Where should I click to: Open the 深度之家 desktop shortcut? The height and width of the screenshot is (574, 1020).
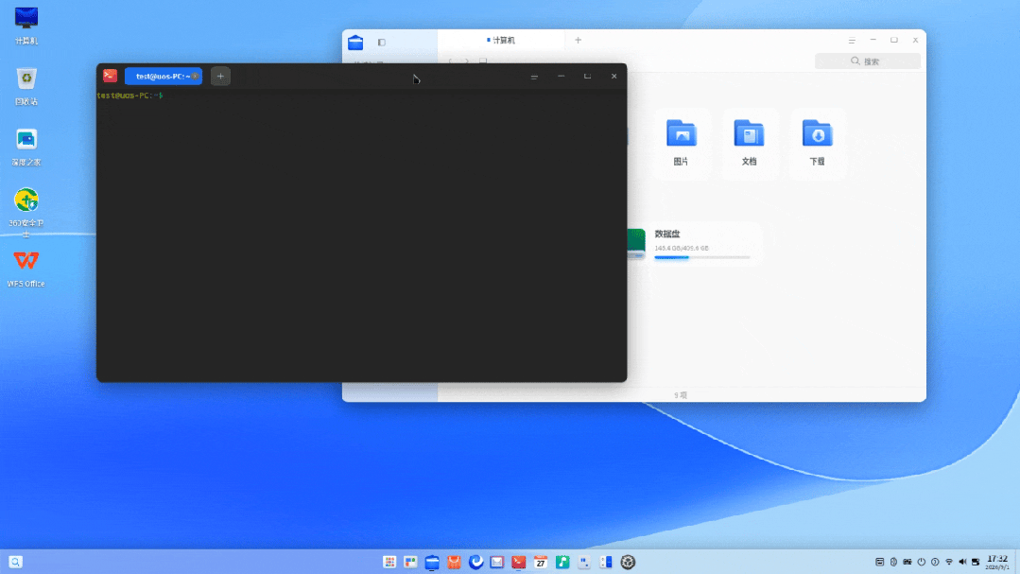pyautogui.click(x=26, y=148)
